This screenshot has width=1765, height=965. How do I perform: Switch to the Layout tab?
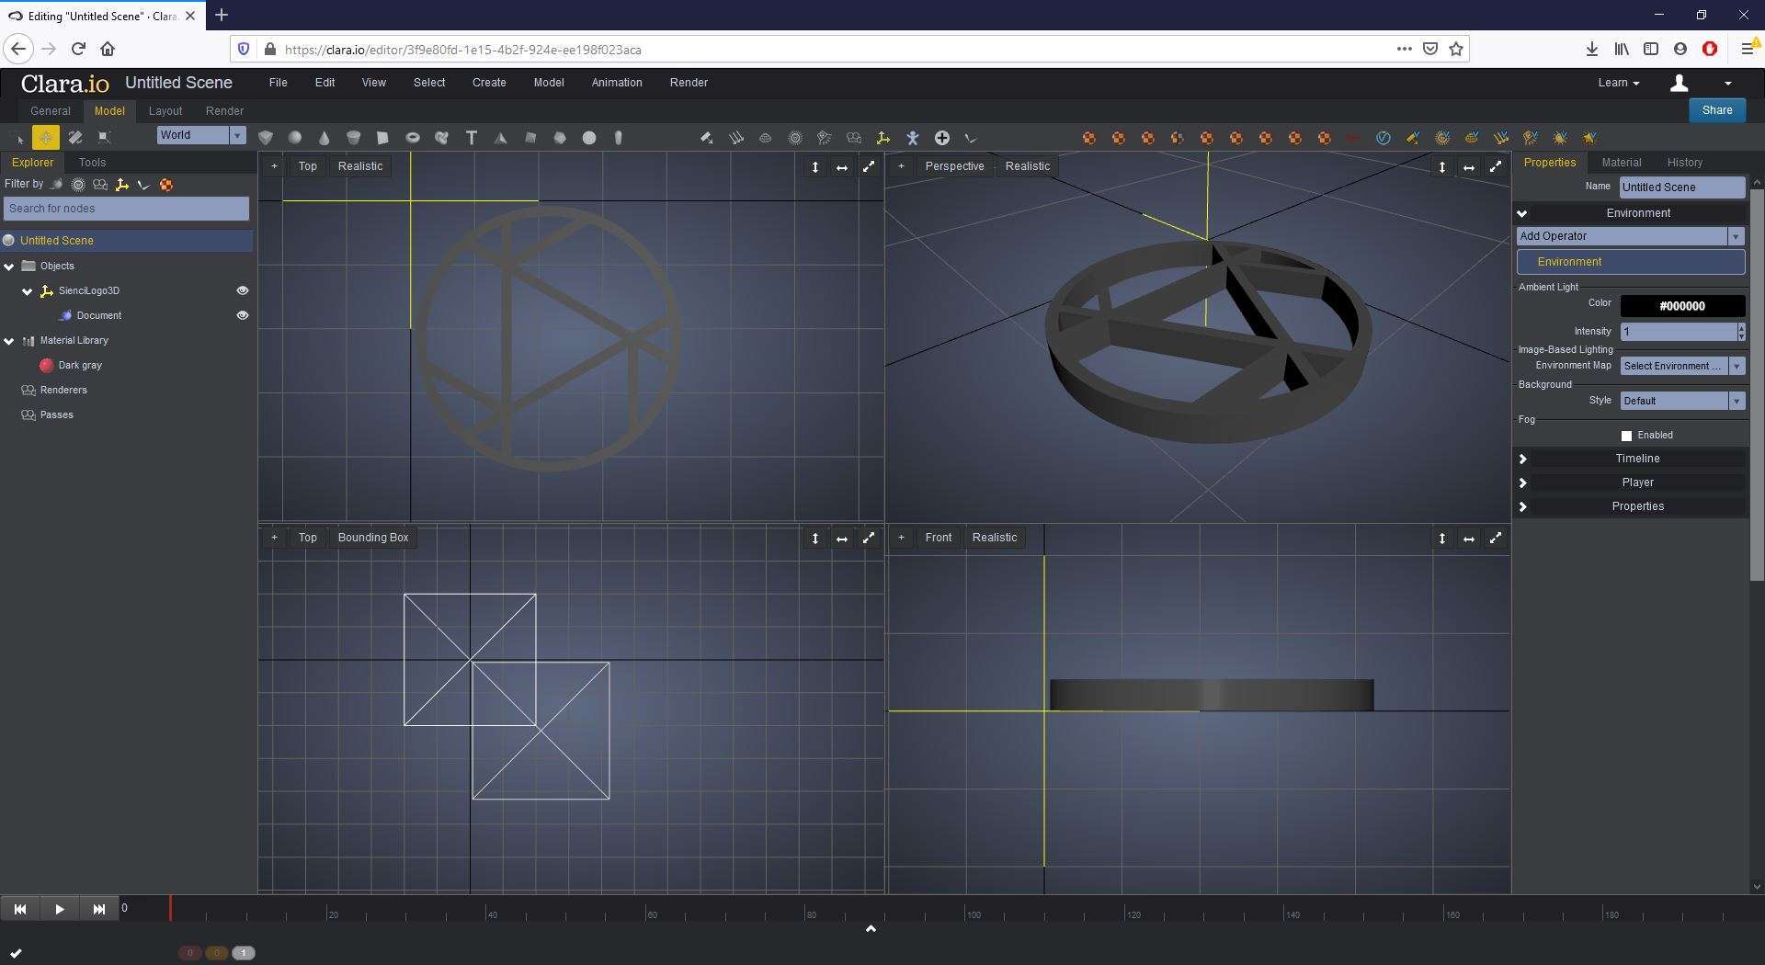[x=165, y=110]
